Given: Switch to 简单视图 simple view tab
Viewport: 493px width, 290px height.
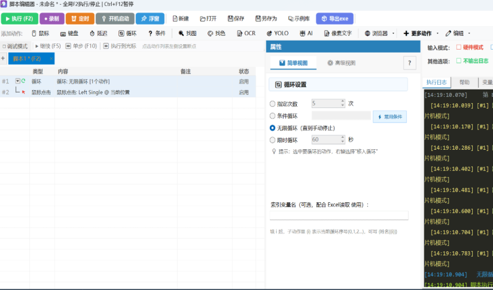Looking at the screenshot, I should (293, 63).
